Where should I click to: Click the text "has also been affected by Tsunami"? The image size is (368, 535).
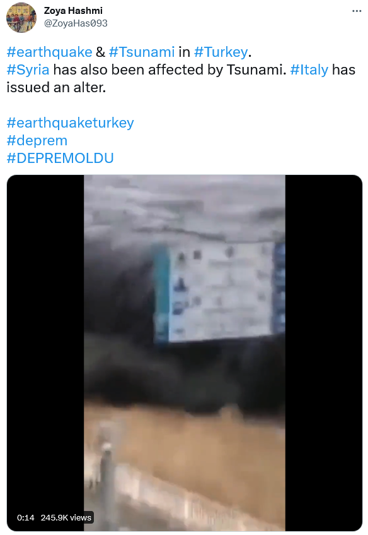(x=168, y=70)
